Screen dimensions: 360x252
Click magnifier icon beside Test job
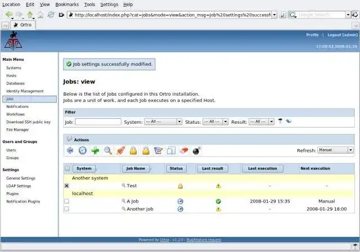pyautogui.click(x=123, y=185)
